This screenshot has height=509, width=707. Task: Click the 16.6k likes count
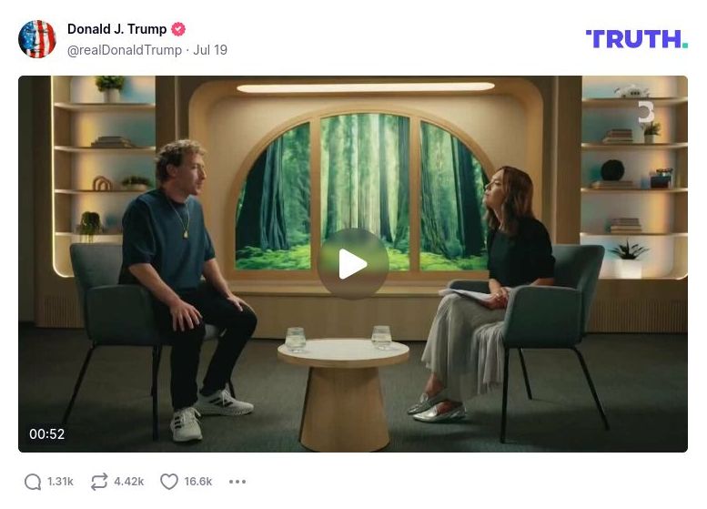tap(198, 482)
